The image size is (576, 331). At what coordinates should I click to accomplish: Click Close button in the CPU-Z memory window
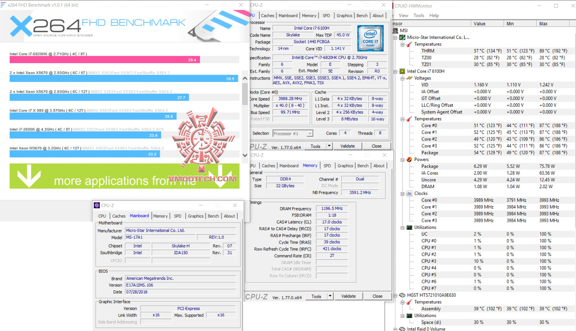377,296
